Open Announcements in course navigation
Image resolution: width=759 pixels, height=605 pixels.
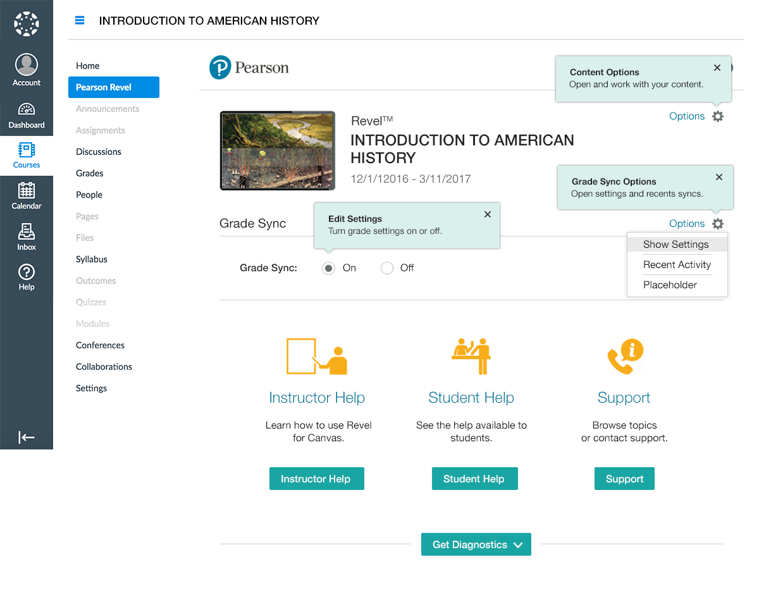pyautogui.click(x=108, y=109)
